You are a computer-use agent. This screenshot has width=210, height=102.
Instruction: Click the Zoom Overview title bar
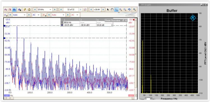click(116, 20)
